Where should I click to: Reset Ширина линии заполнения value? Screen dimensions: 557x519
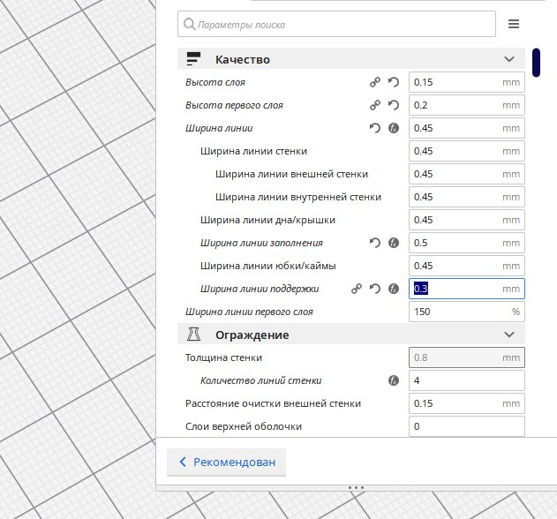[375, 243]
